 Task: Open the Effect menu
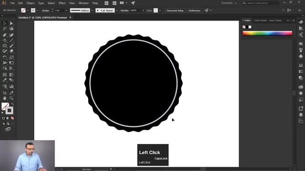coord(62,3)
